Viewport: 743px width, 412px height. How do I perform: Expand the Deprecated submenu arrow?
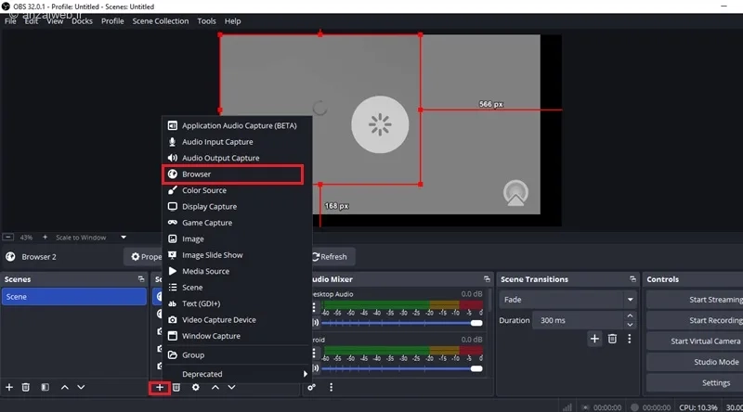click(306, 374)
